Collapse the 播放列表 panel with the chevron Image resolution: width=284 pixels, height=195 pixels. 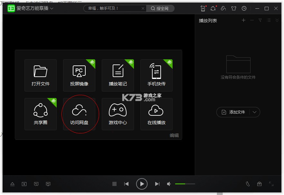click(x=277, y=20)
